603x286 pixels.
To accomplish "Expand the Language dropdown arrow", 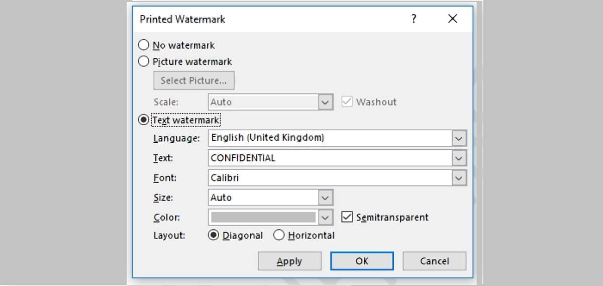I will point(458,138).
